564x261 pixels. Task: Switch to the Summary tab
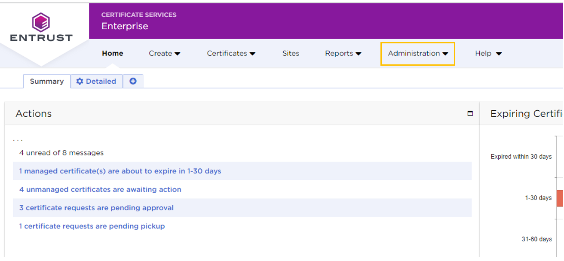pyautogui.click(x=47, y=81)
